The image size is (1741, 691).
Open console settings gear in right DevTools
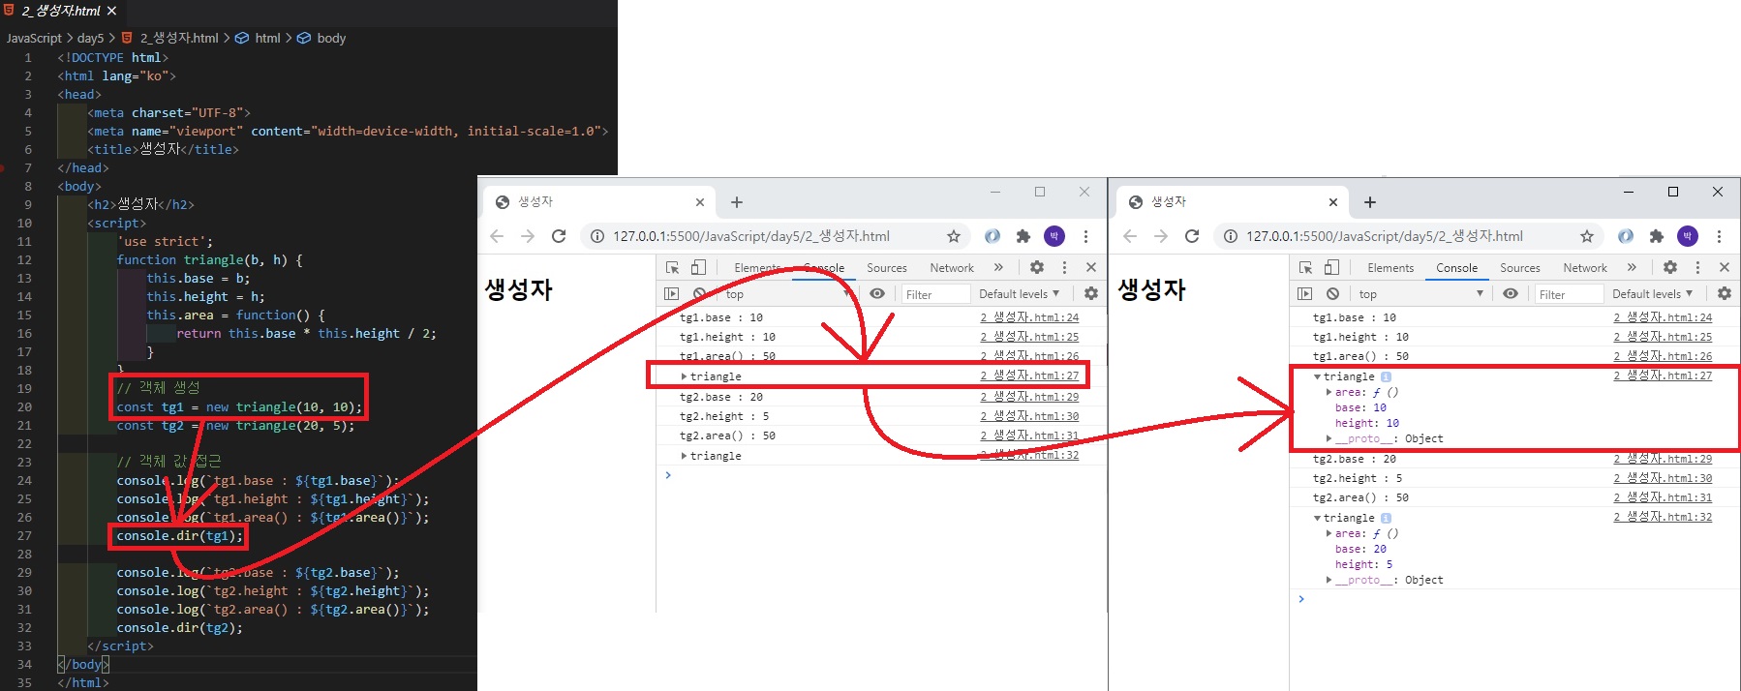(1725, 293)
